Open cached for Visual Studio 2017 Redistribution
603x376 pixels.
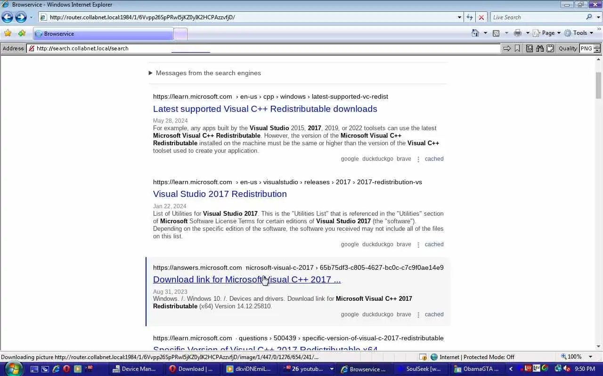pyautogui.click(x=434, y=244)
